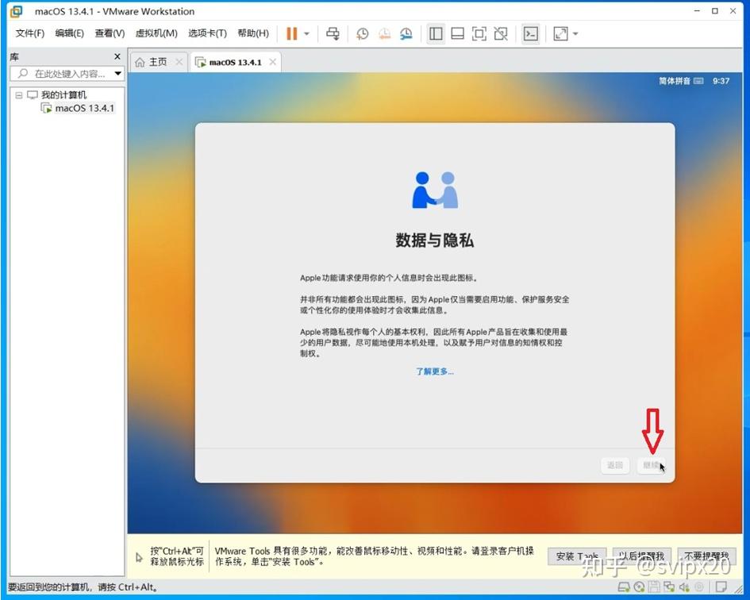The height and width of the screenshot is (600, 750).
Task: Click the 简体拼音 input method indicator
Action: pyautogui.click(x=681, y=81)
